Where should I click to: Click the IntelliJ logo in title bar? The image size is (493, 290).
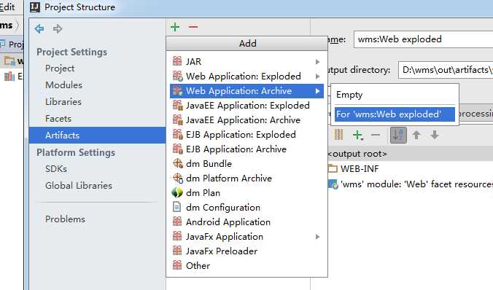pos(34,7)
